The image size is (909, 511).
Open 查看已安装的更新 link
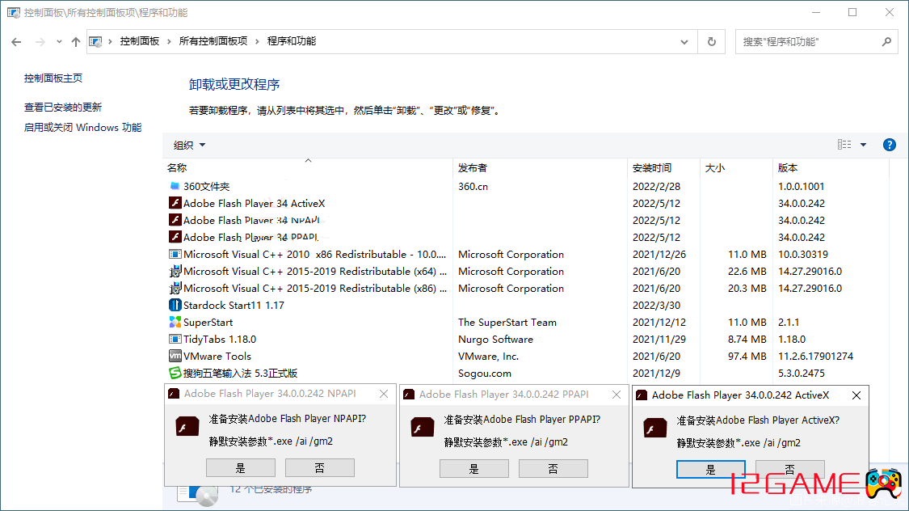pyautogui.click(x=62, y=108)
